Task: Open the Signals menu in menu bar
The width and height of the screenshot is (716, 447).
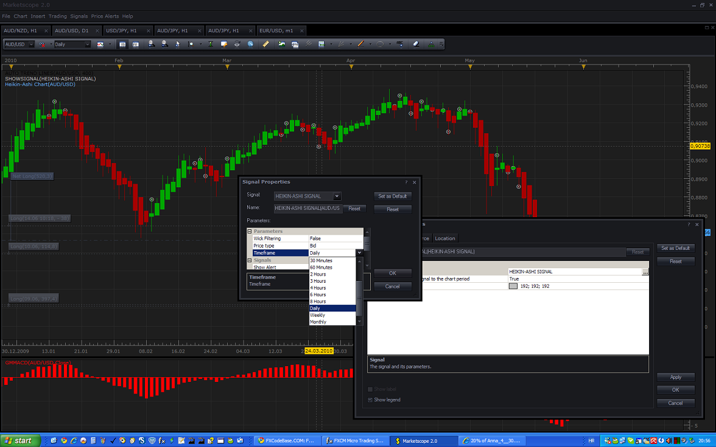Action: pyautogui.click(x=79, y=16)
